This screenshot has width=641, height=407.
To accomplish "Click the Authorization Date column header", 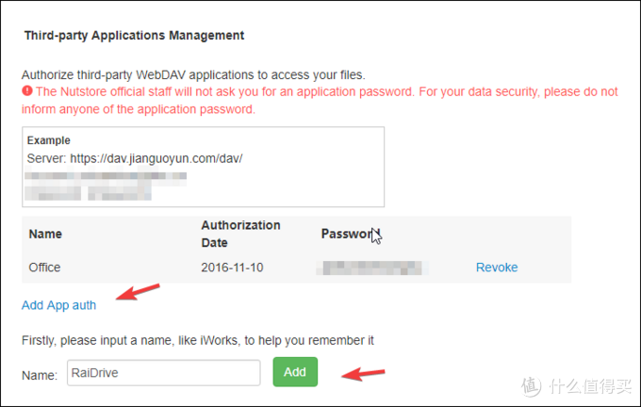I will (240, 234).
